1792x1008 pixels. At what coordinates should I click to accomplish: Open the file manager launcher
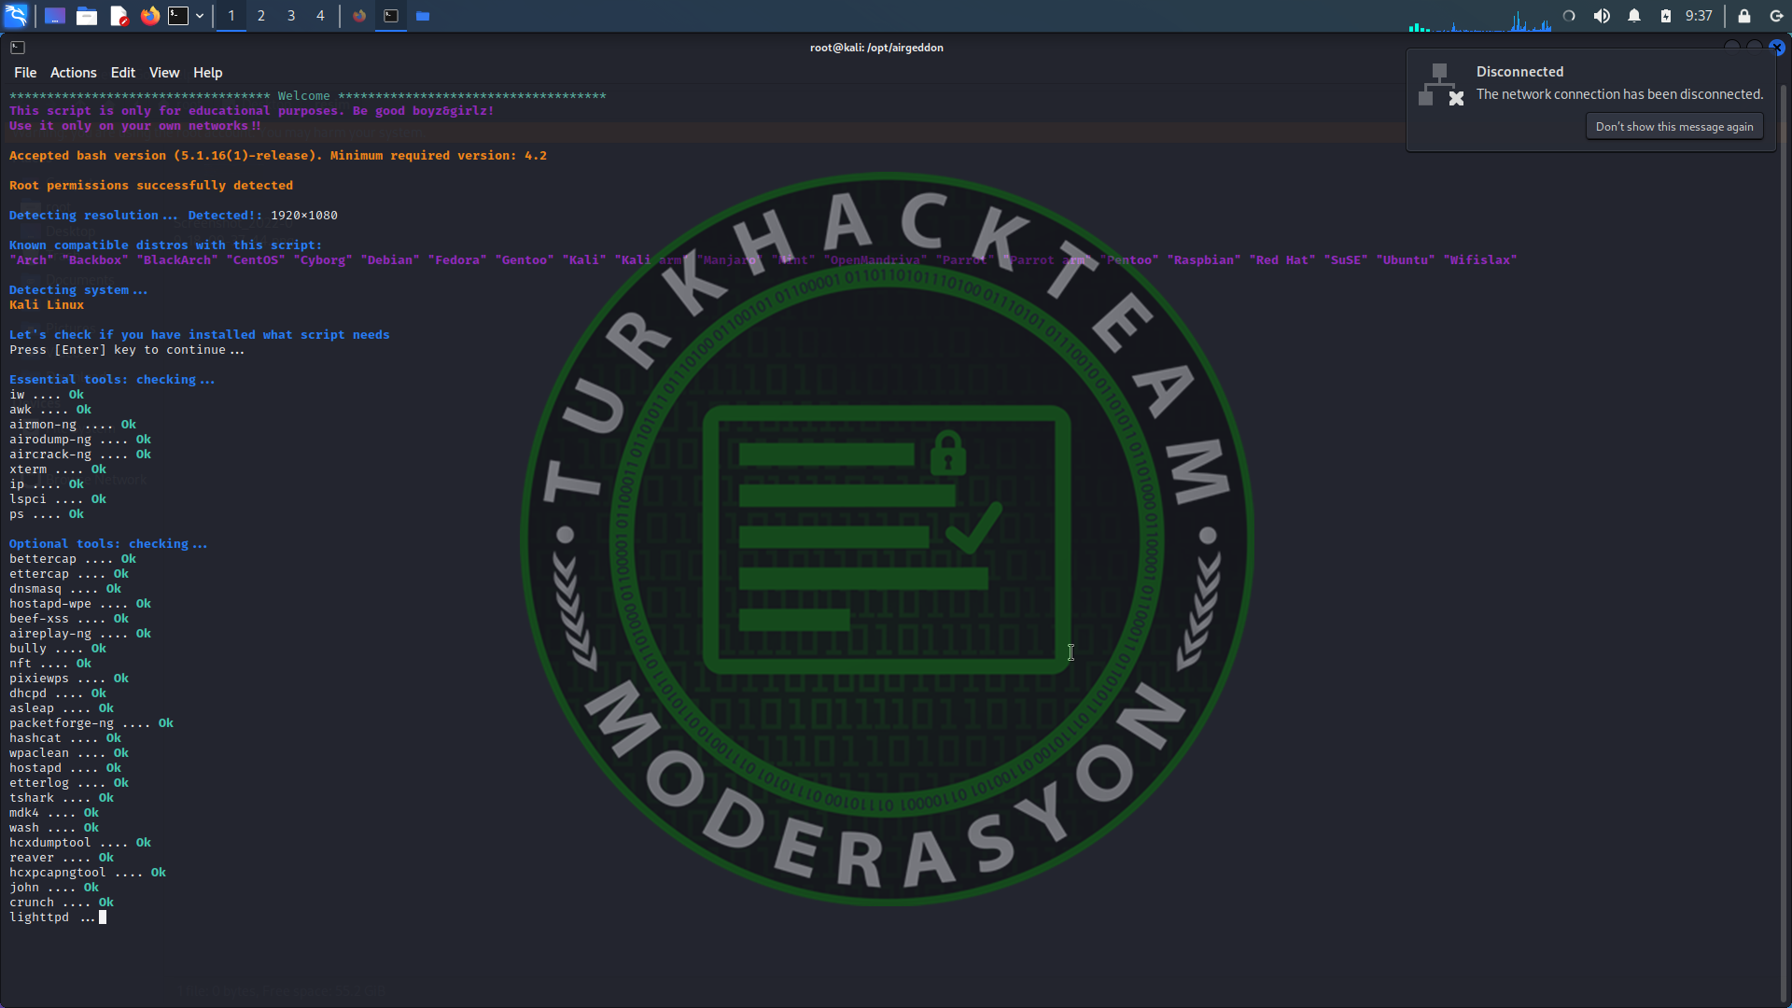(87, 16)
